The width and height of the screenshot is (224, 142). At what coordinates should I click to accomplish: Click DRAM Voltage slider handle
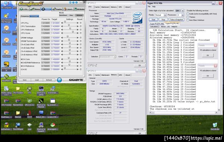pos(68,36)
